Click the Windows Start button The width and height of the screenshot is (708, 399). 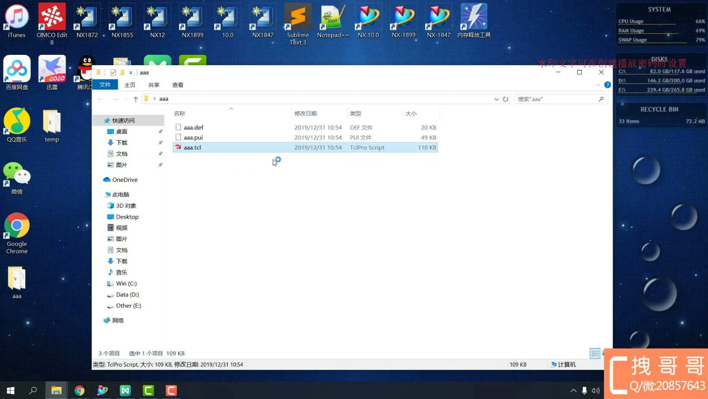tap(11, 391)
